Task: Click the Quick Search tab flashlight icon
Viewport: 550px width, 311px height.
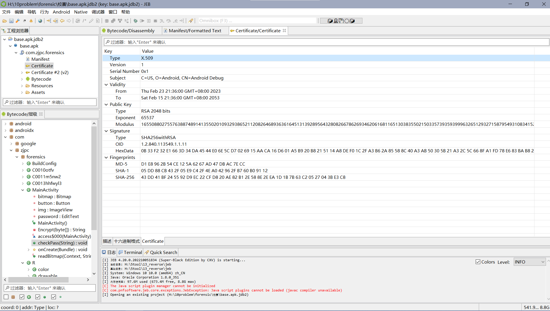Action: (x=147, y=252)
